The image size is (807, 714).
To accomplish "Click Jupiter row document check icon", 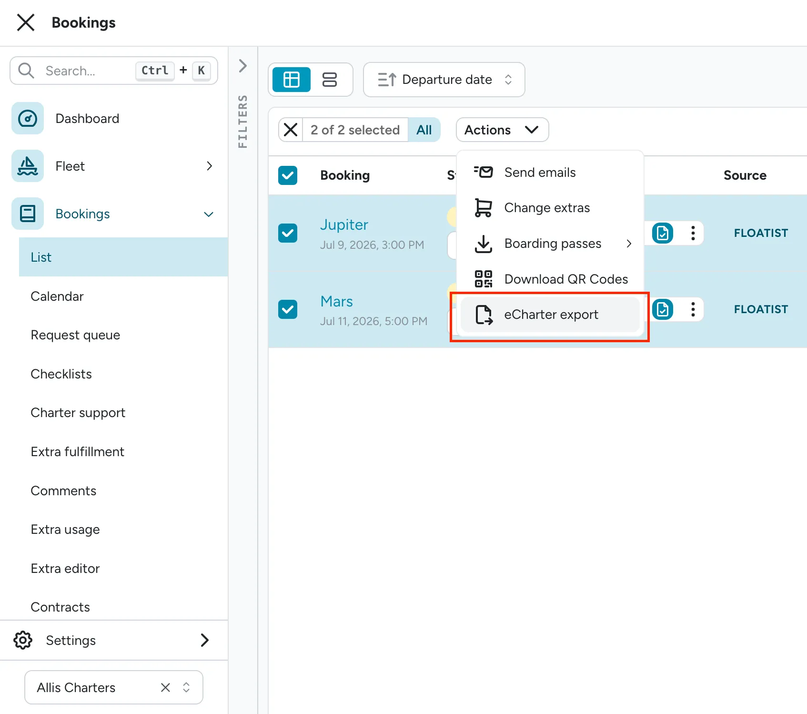I will pos(663,233).
